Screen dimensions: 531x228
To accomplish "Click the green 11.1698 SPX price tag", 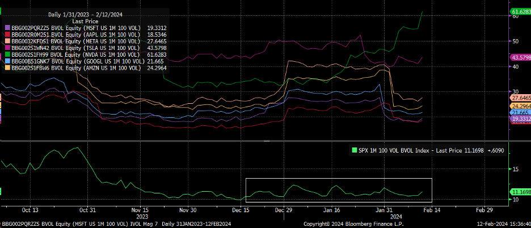I will point(520,192).
